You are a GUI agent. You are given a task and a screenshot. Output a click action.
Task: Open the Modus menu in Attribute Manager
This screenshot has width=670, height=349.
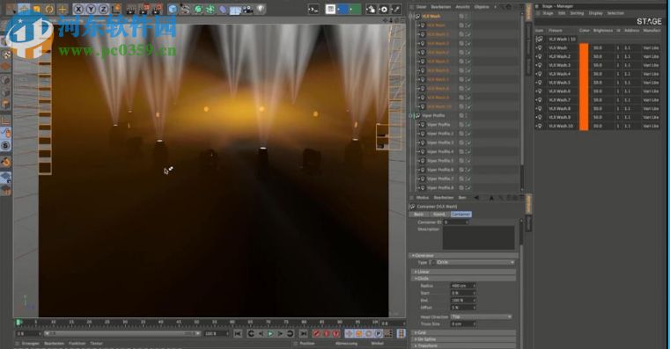click(x=423, y=198)
